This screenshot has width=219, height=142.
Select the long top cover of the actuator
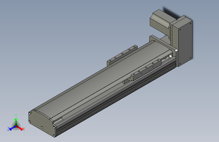point(102,80)
